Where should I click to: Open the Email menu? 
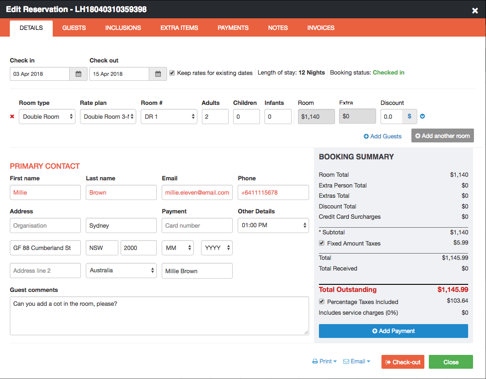tap(356, 362)
